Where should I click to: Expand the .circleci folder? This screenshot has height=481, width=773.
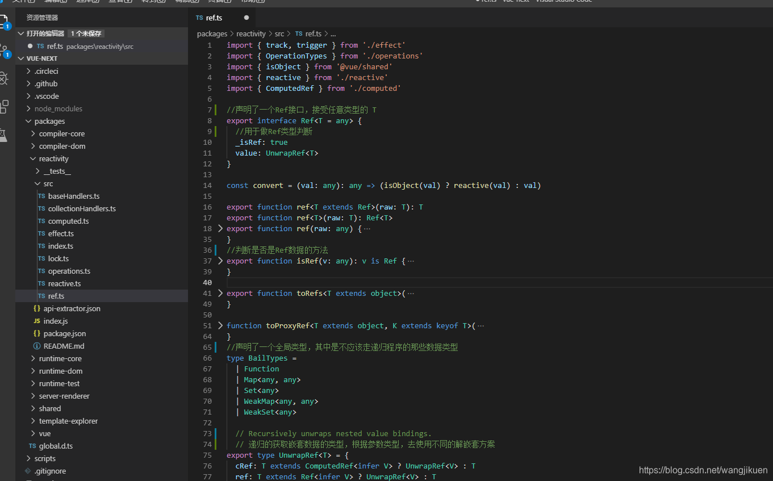click(x=28, y=71)
